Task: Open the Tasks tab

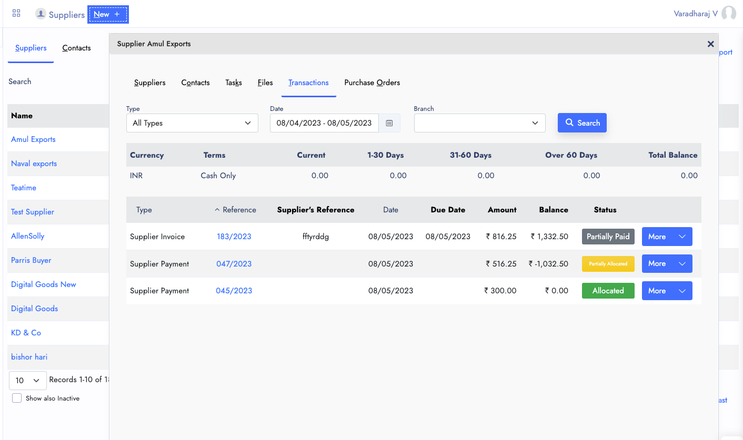Action: click(234, 83)
